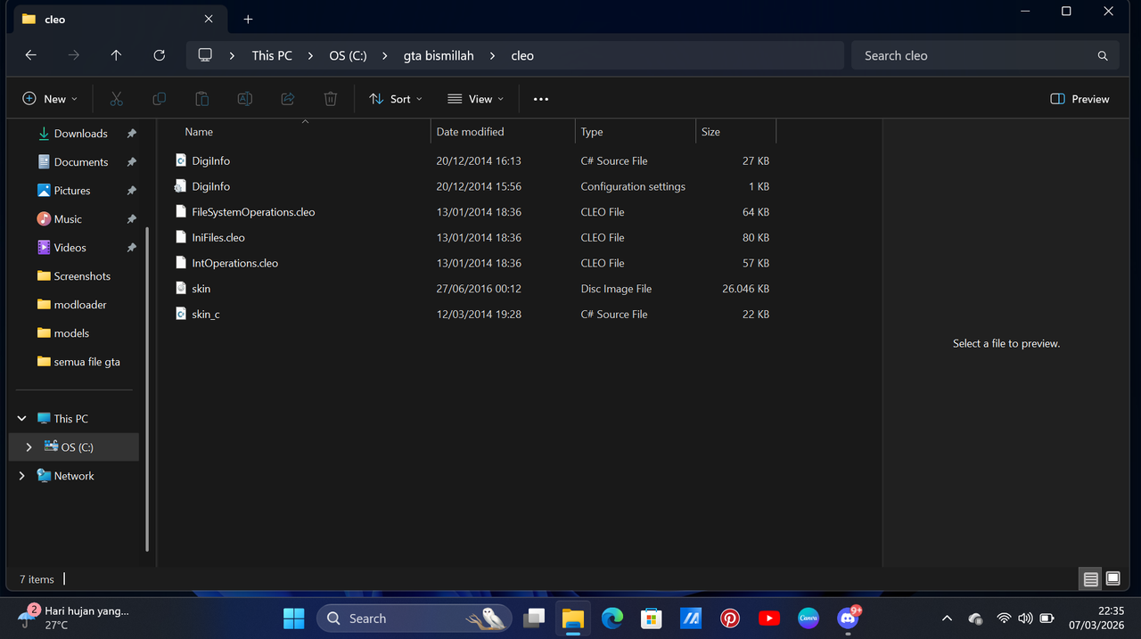Show hidden system tray icons
The height and width of the screenshot is (639, 1141).
click(x=947, y=618)
